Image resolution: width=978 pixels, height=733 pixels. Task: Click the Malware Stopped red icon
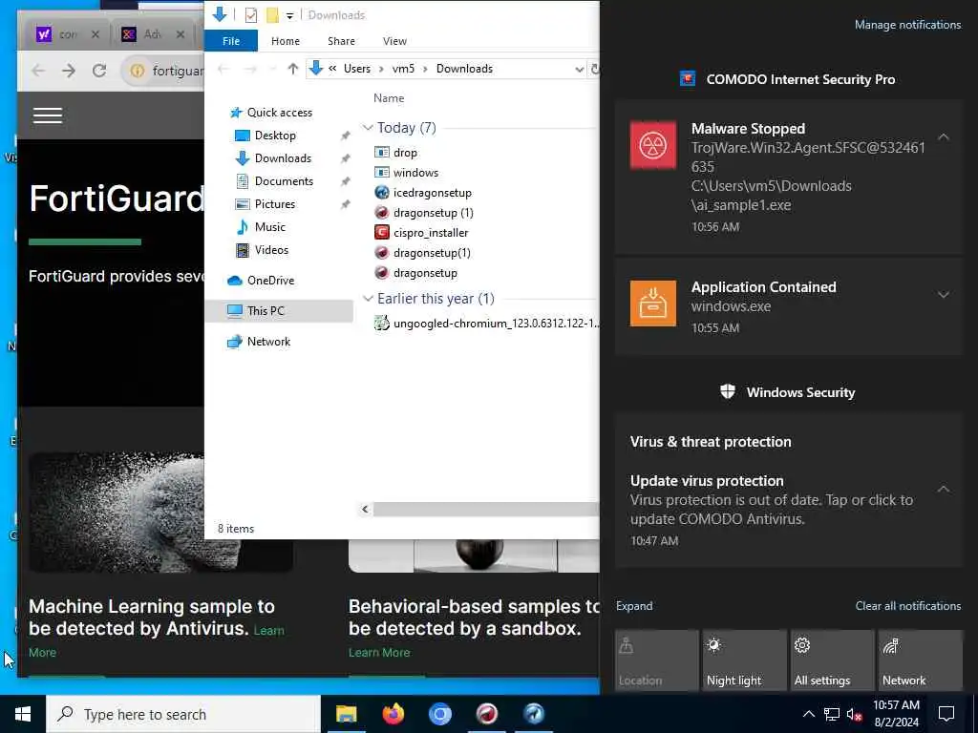653,145
